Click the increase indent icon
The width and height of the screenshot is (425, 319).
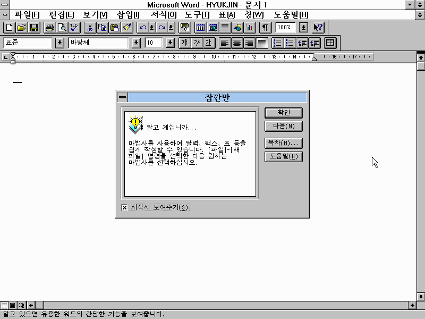314,43
